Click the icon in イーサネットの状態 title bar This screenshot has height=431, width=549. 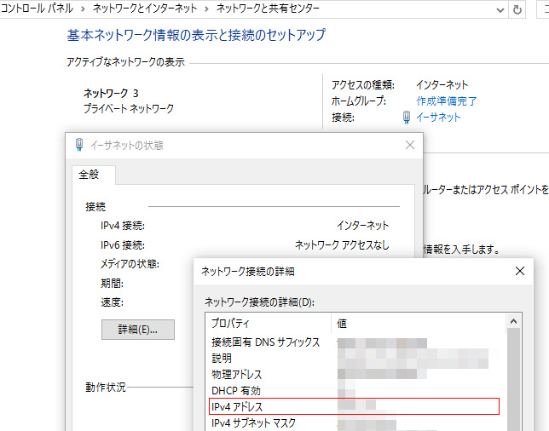79,145
